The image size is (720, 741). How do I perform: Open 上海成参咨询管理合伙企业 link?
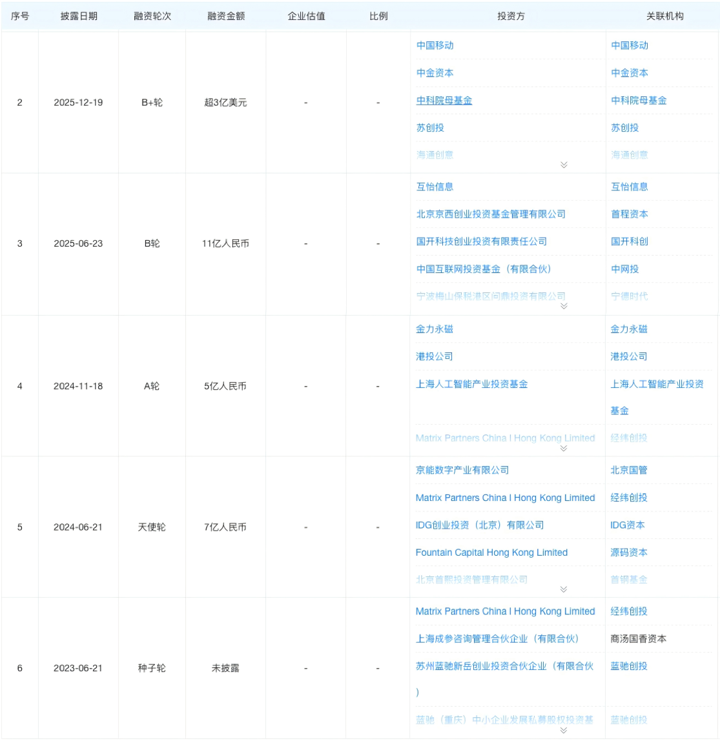[x=497, y=638]
